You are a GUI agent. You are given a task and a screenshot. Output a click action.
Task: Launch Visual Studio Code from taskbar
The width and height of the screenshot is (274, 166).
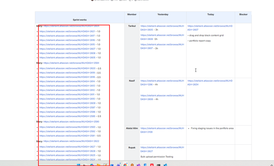(x=165, y=165)
